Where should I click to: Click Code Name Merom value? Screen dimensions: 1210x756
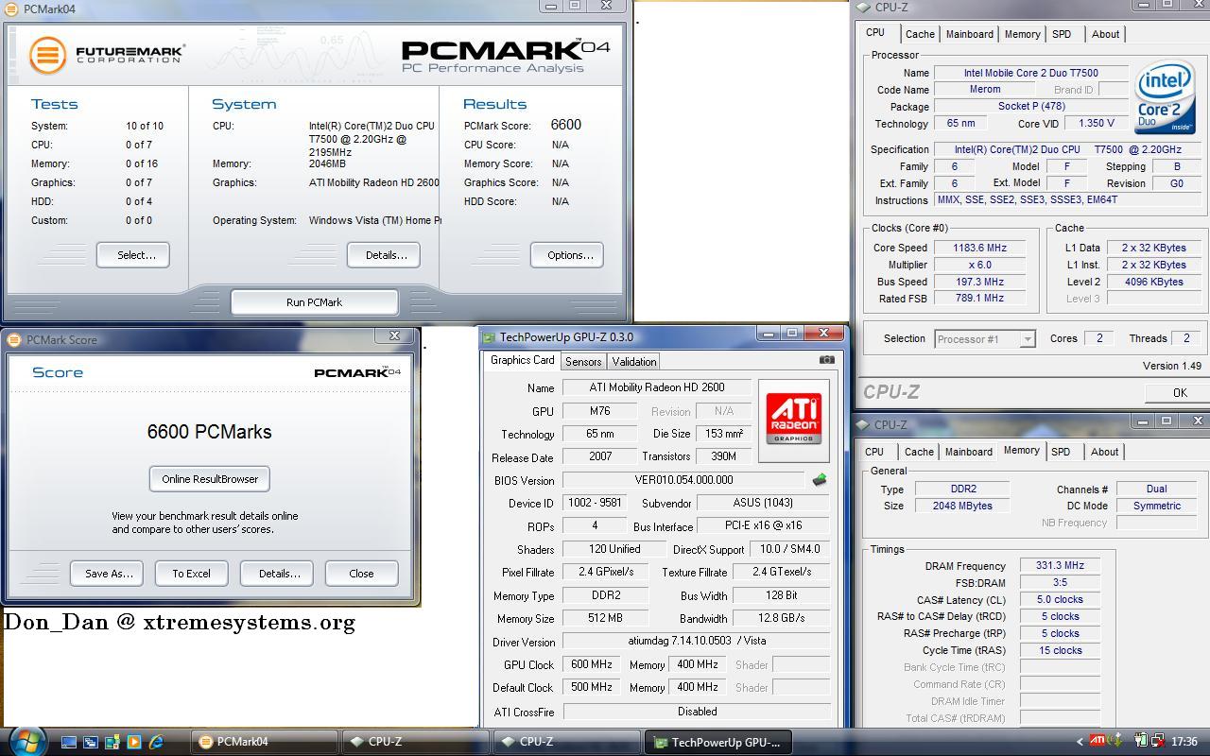click(x=985, y=90)
